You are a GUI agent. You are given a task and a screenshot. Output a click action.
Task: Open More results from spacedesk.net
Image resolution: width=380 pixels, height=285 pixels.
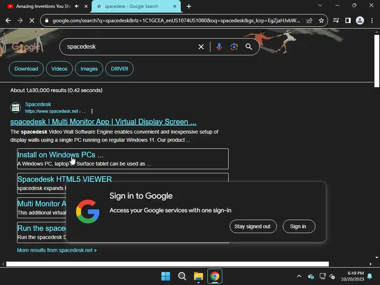pyautogui.click(x=57, y=250)
